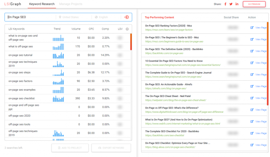The image size is (270, 157).
Task: Share on LinkedIn icon
Action: (x=237, y=4)
